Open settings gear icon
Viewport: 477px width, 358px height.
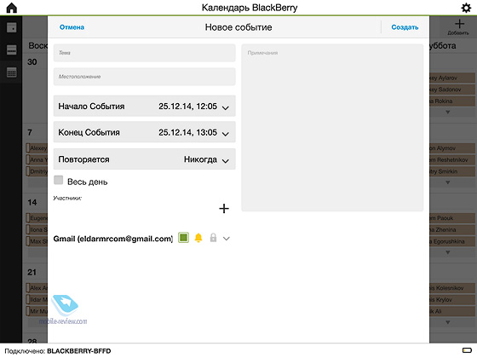pyautogui.click(x=466, y=8)
